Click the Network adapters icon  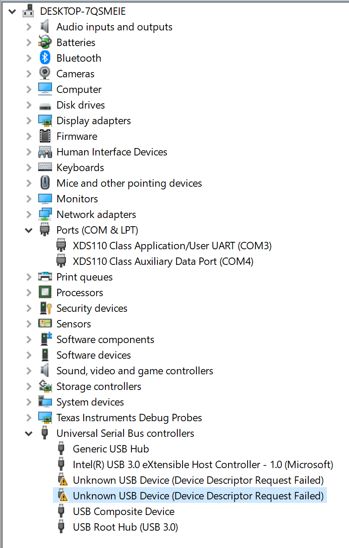(45, 214)
